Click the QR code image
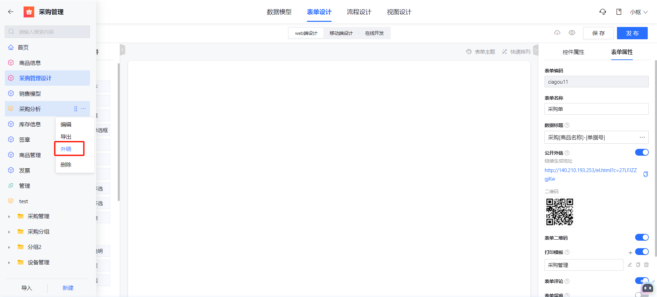 click(560, 212)
